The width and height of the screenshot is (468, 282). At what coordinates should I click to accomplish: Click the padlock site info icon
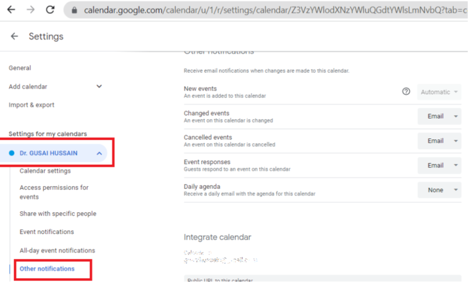click(75, 10)
